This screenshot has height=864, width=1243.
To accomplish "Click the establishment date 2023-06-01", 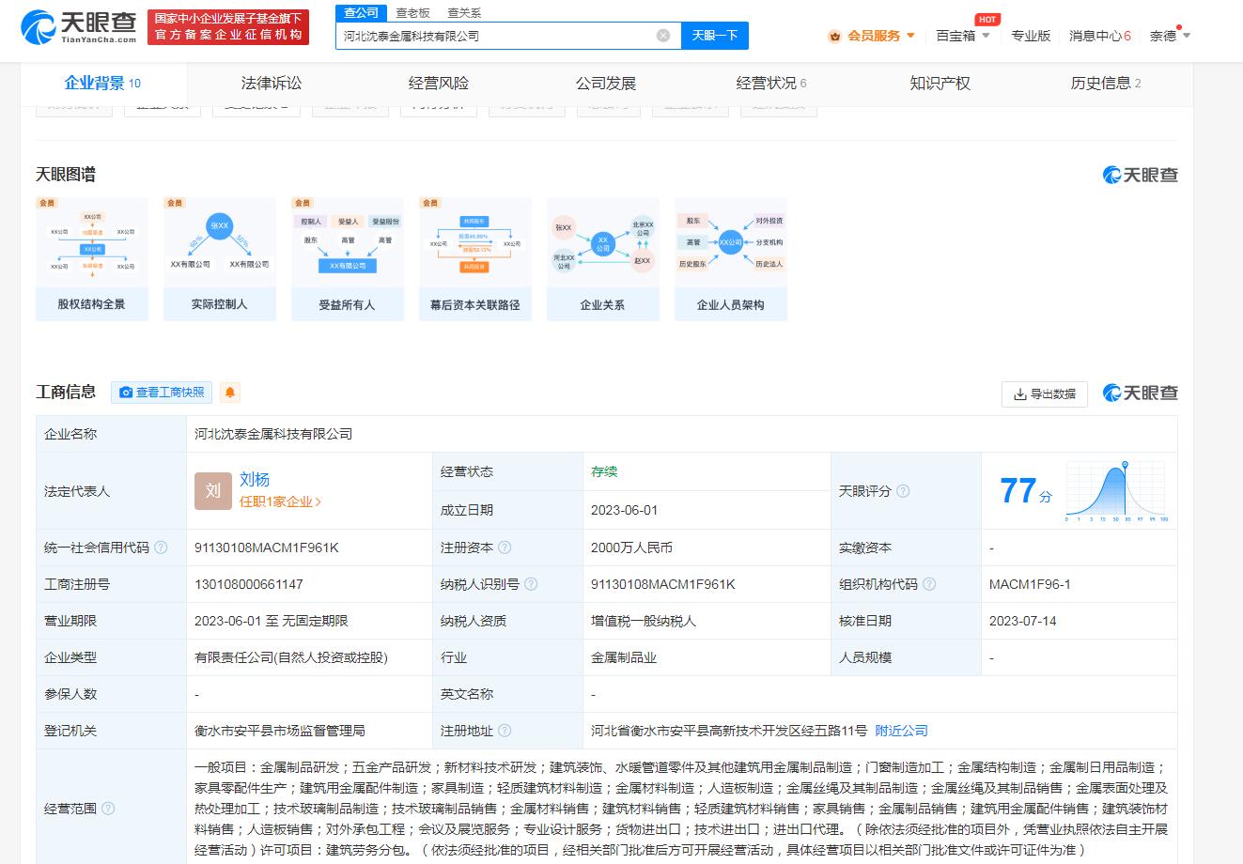I will (x=625, y=510).
